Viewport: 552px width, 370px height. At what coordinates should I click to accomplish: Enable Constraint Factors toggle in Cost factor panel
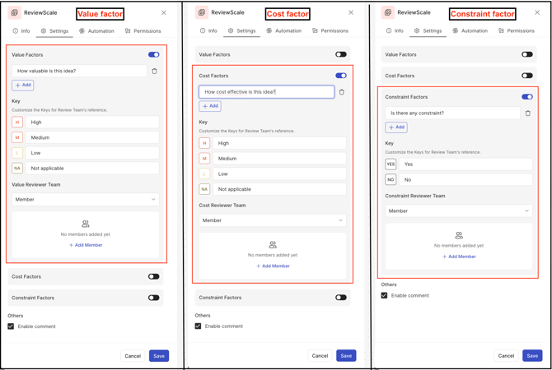(x=340, y=298)
